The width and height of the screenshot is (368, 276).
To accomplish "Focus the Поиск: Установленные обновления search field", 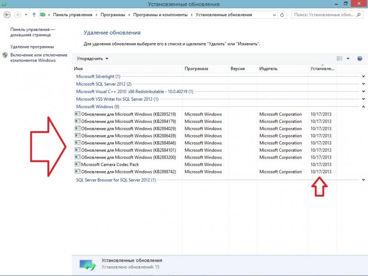I will coord(327,15).
